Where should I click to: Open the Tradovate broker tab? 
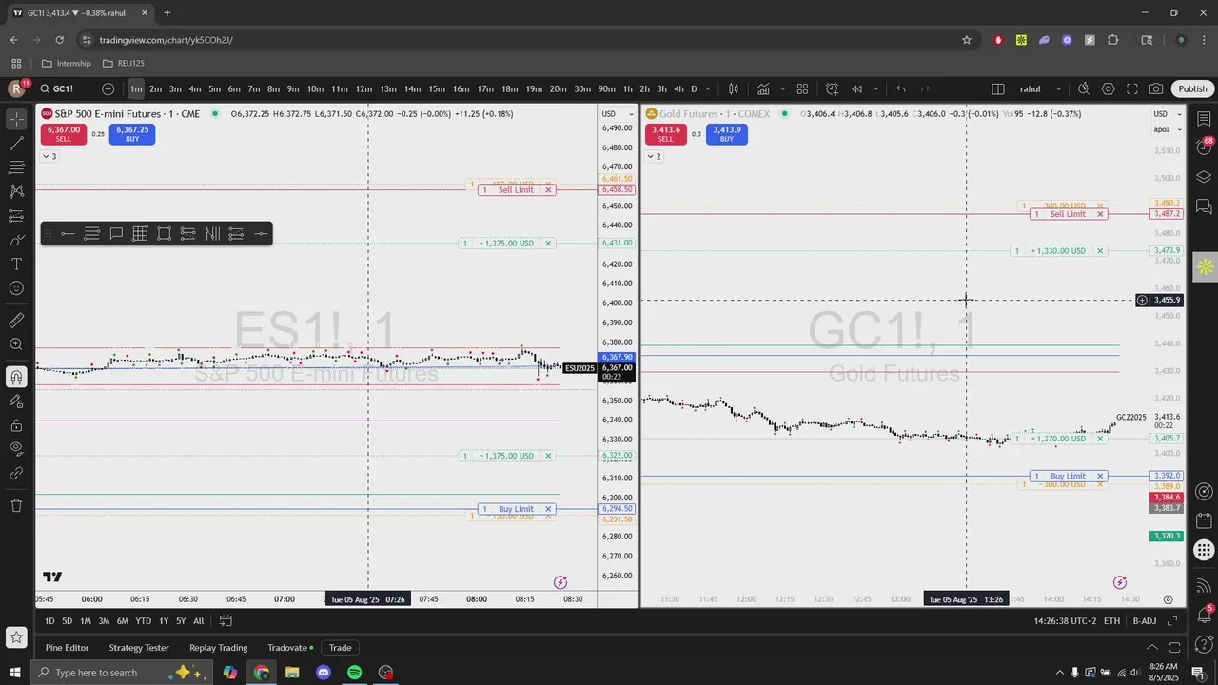(x=289, y=648)
